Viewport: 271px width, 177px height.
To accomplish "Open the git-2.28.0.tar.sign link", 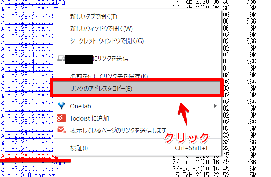I will tap(33, 163).
